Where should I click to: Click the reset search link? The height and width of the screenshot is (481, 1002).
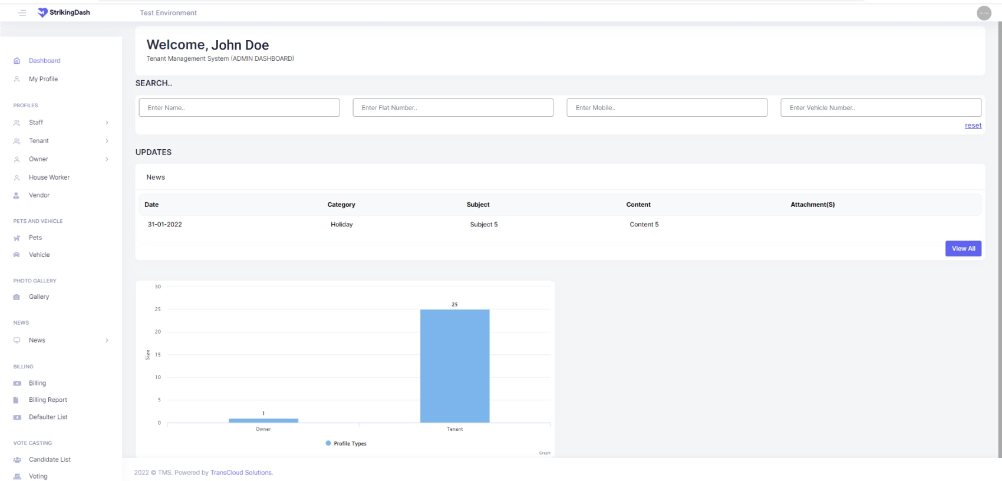tap(973, 126)
